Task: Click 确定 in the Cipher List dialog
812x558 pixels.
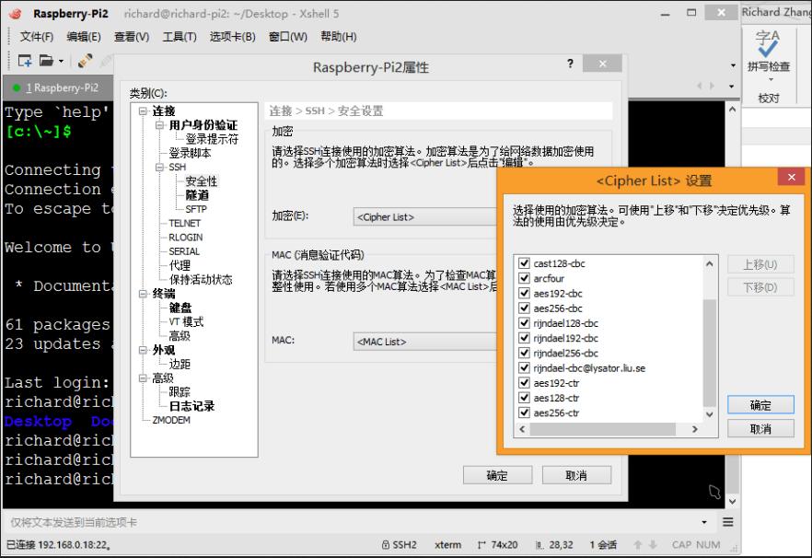Action: pyautogui.click(x=760, y=405)
